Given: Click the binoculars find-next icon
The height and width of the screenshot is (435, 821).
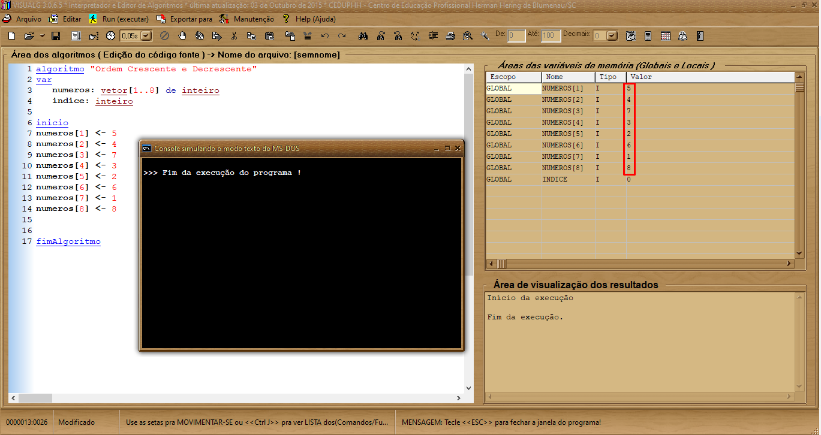Looking at the screenshot, I should 381,36.
